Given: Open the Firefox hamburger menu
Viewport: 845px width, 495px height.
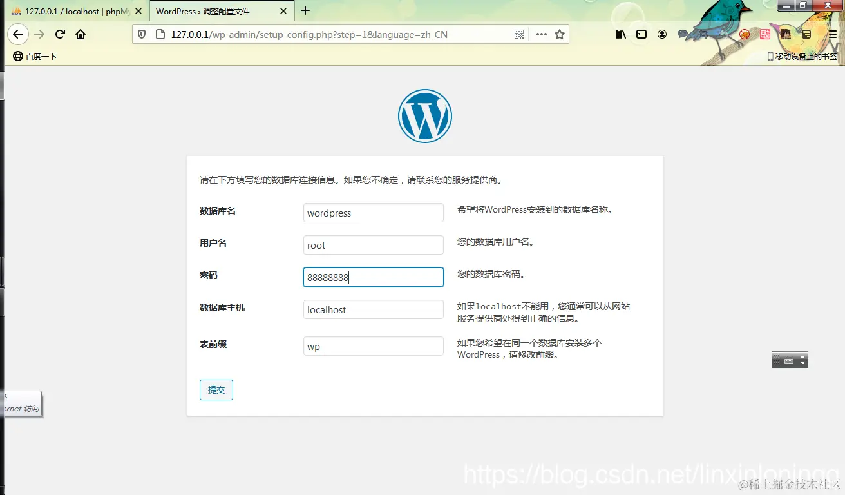Looking at the screenshot, I should click(x=833, y=34).
